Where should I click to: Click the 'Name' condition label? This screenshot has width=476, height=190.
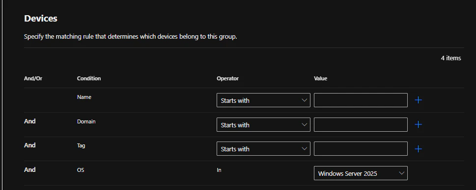(x=84, y=97)
